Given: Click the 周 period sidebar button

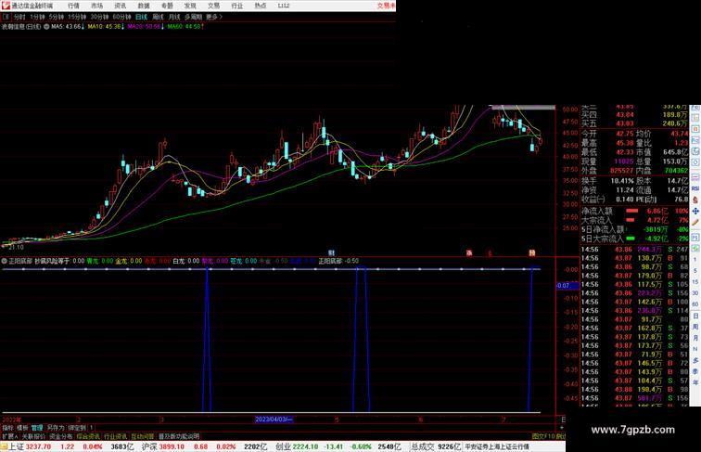Looking at the screenshot, I should [x=695, y=327].
